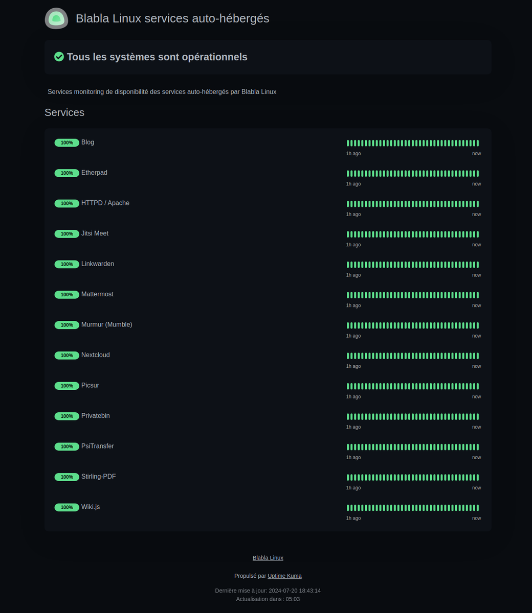Click the Services section heading
The image size is (532, 613).
tap(64, 112)
